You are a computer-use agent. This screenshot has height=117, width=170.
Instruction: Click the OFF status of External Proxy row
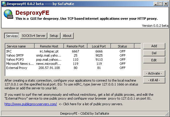pyautogui.click(x=122, y=68)
